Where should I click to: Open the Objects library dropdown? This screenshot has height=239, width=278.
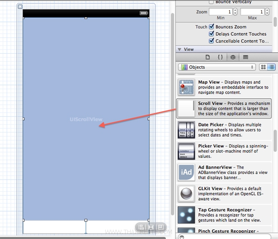[217, 67]
